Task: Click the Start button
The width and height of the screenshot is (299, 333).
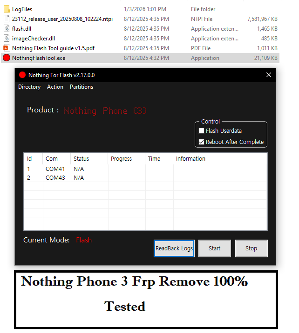Action: (x=214, y=248)
